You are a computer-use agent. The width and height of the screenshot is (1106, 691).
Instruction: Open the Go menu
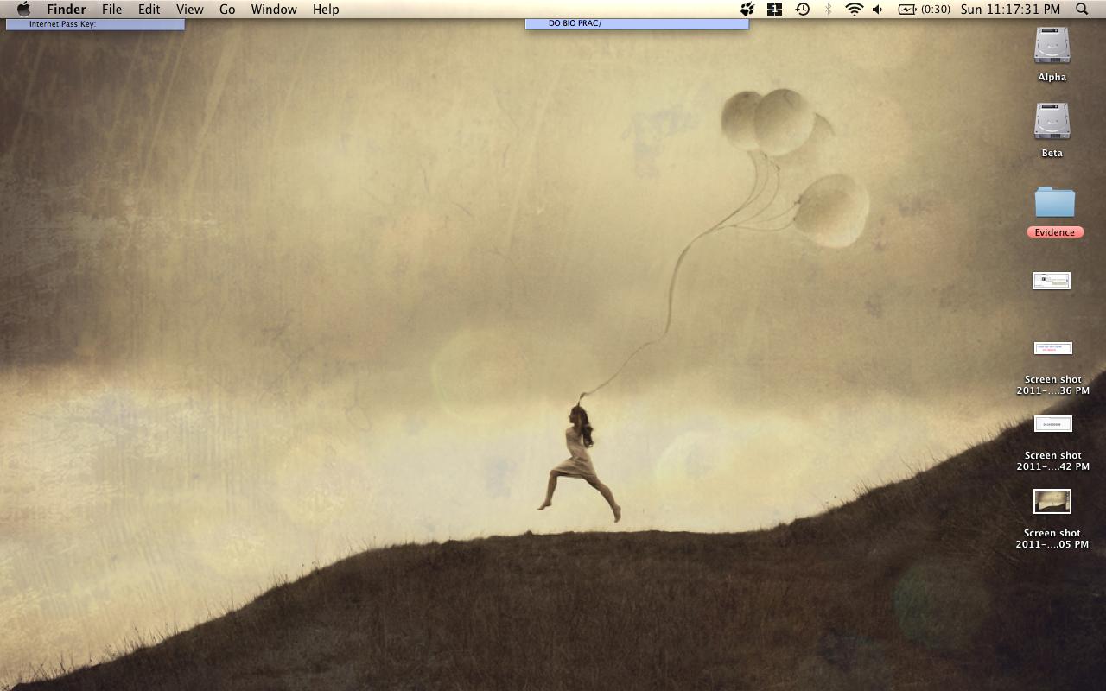click(227, 10)
